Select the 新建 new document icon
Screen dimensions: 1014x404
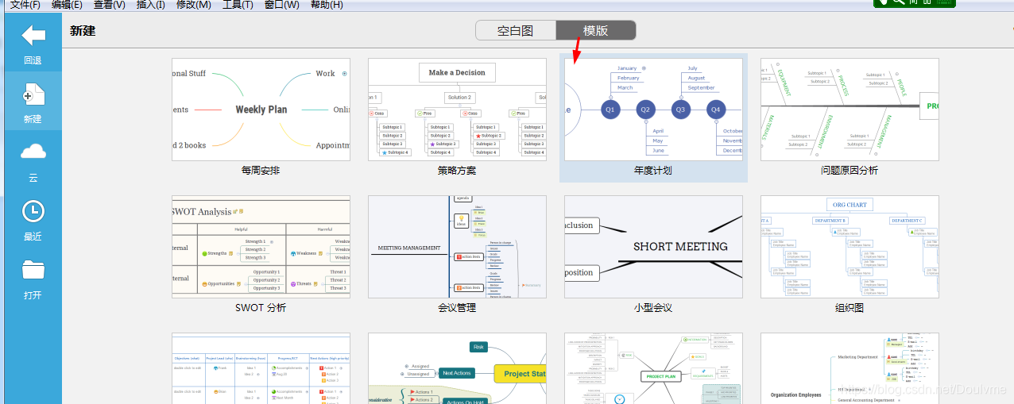point(33,94)
